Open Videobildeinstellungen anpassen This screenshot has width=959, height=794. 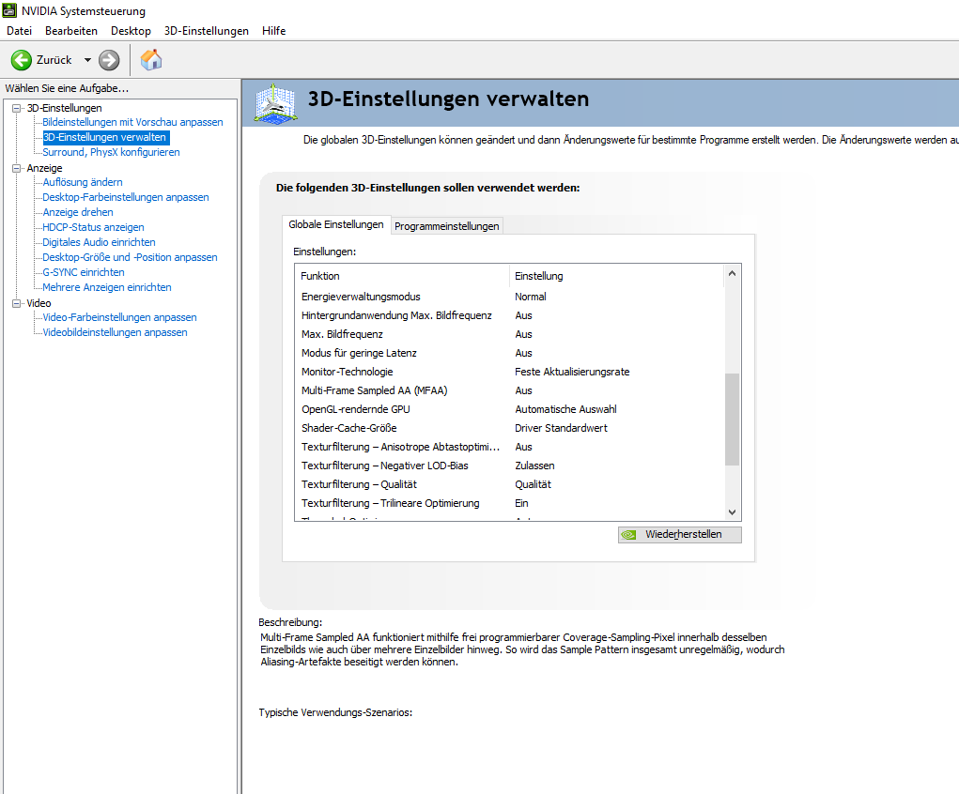click(115, 332)
